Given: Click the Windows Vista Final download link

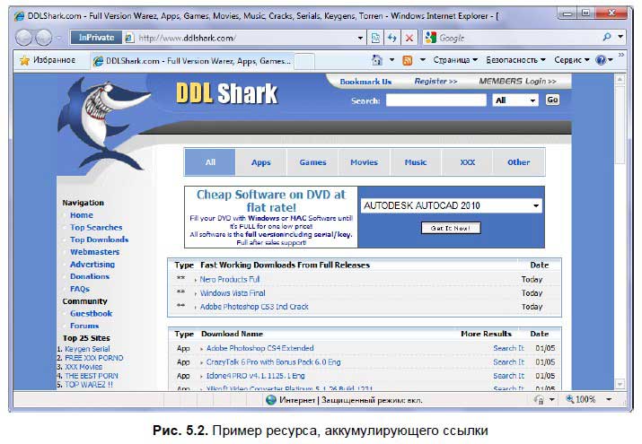Looking at the screenshot, I should pyautogui.click(x=233, y=293).
